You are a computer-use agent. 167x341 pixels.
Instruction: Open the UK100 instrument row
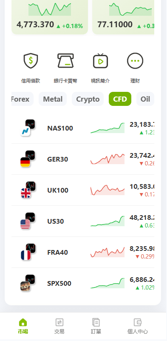pyautogui.click(x=83, y=190)
